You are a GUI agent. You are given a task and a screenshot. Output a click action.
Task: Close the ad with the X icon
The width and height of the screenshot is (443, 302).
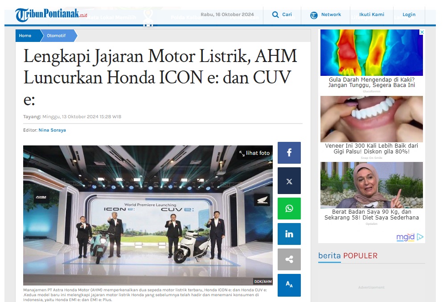point(422,32)
